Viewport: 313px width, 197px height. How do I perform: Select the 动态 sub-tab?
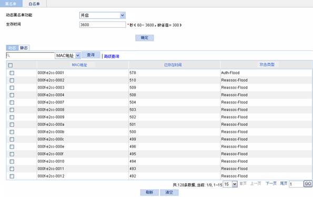pos(12,48)
